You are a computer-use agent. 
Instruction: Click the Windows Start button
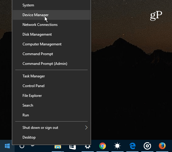(x=7, y=146)
